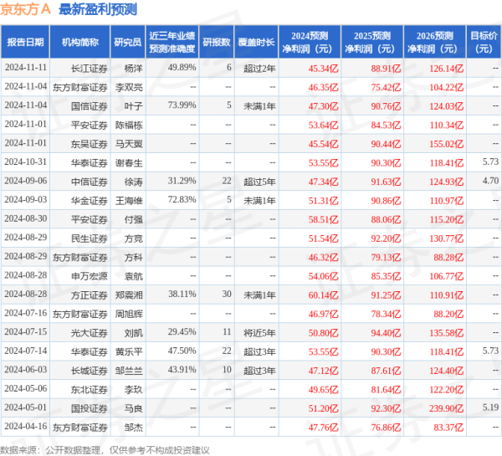Click the 4.70 target price cell
The width and height of the screenshot is (502, 456).
click(x=490, y=180)
